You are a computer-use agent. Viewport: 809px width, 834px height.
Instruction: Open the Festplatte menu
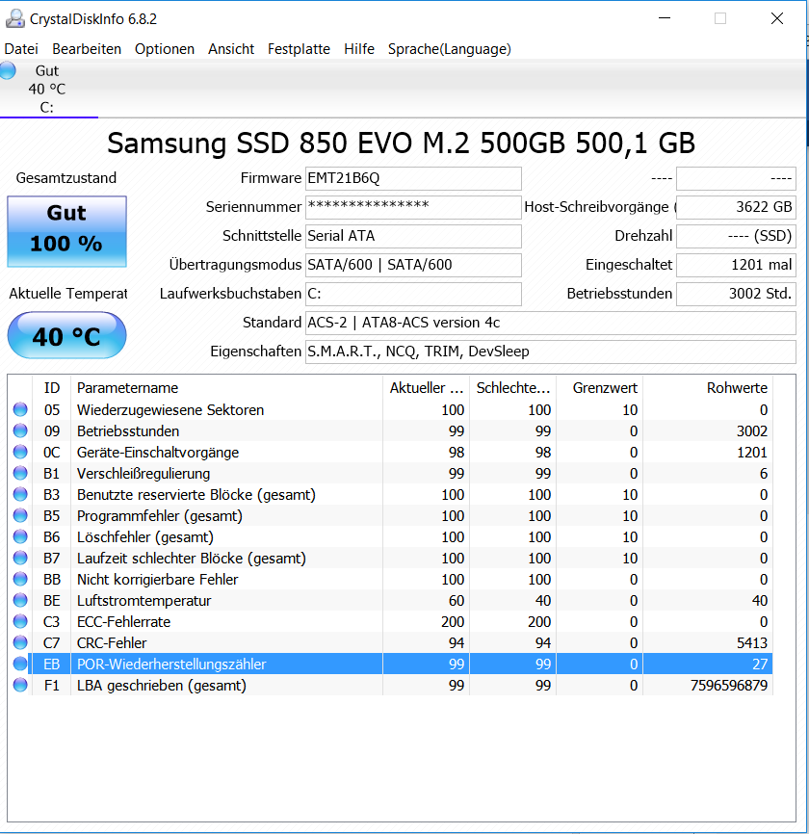299,49
